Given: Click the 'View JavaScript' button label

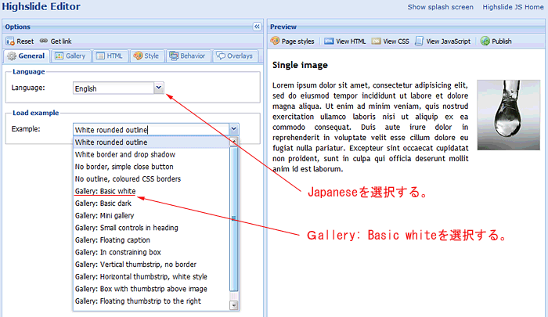Looking at the screenshot, I should (449, 41).
